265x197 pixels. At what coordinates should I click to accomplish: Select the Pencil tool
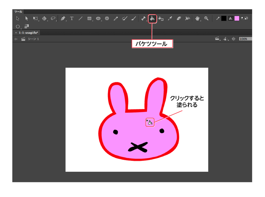(116, 18)
